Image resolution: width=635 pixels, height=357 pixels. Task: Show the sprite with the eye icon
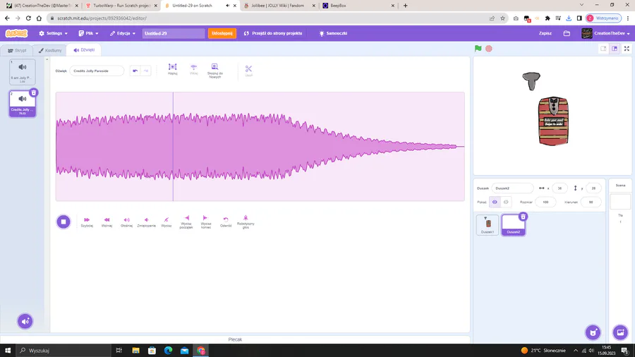click(495, 202)
